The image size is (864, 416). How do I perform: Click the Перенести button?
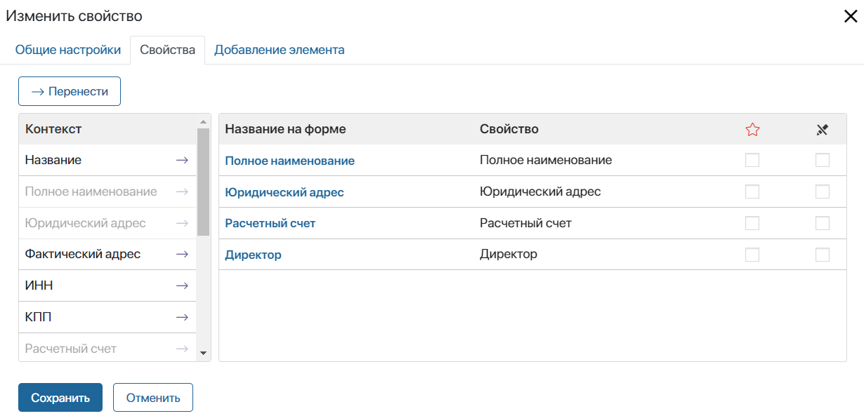70,91
